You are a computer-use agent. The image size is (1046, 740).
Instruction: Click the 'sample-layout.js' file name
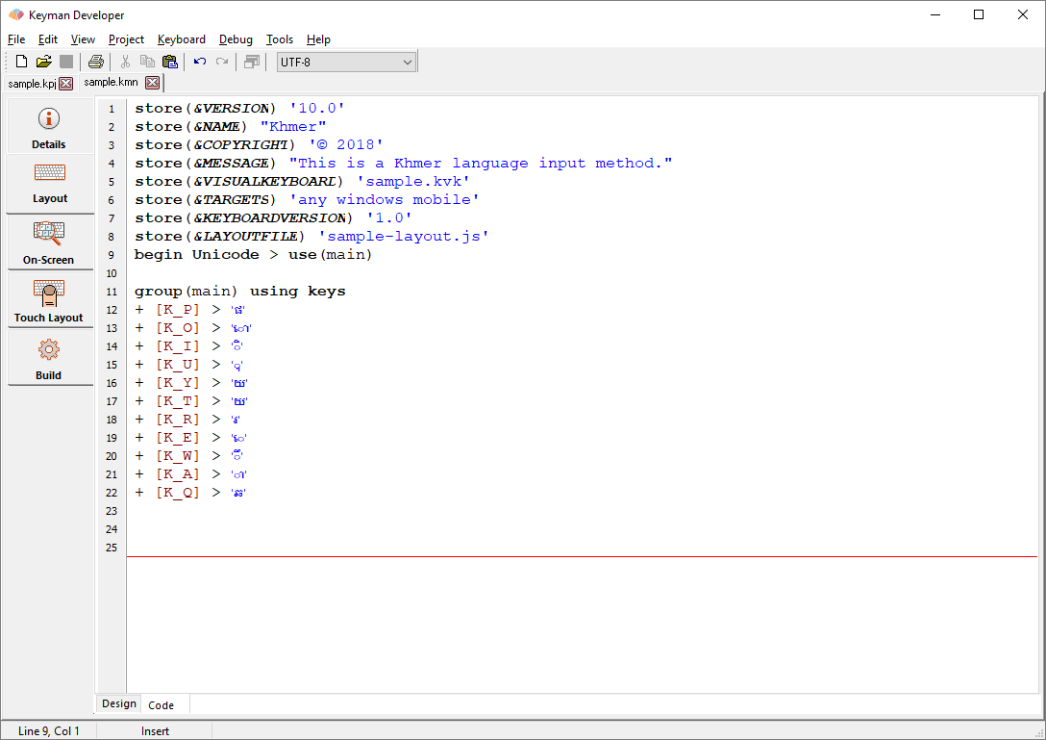point(404,237)
